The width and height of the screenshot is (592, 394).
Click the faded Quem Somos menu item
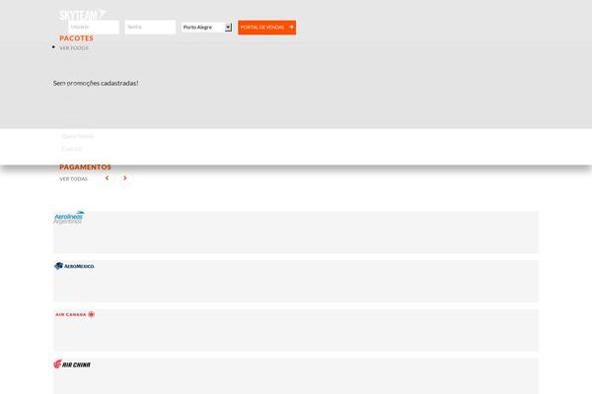[78, 136]
